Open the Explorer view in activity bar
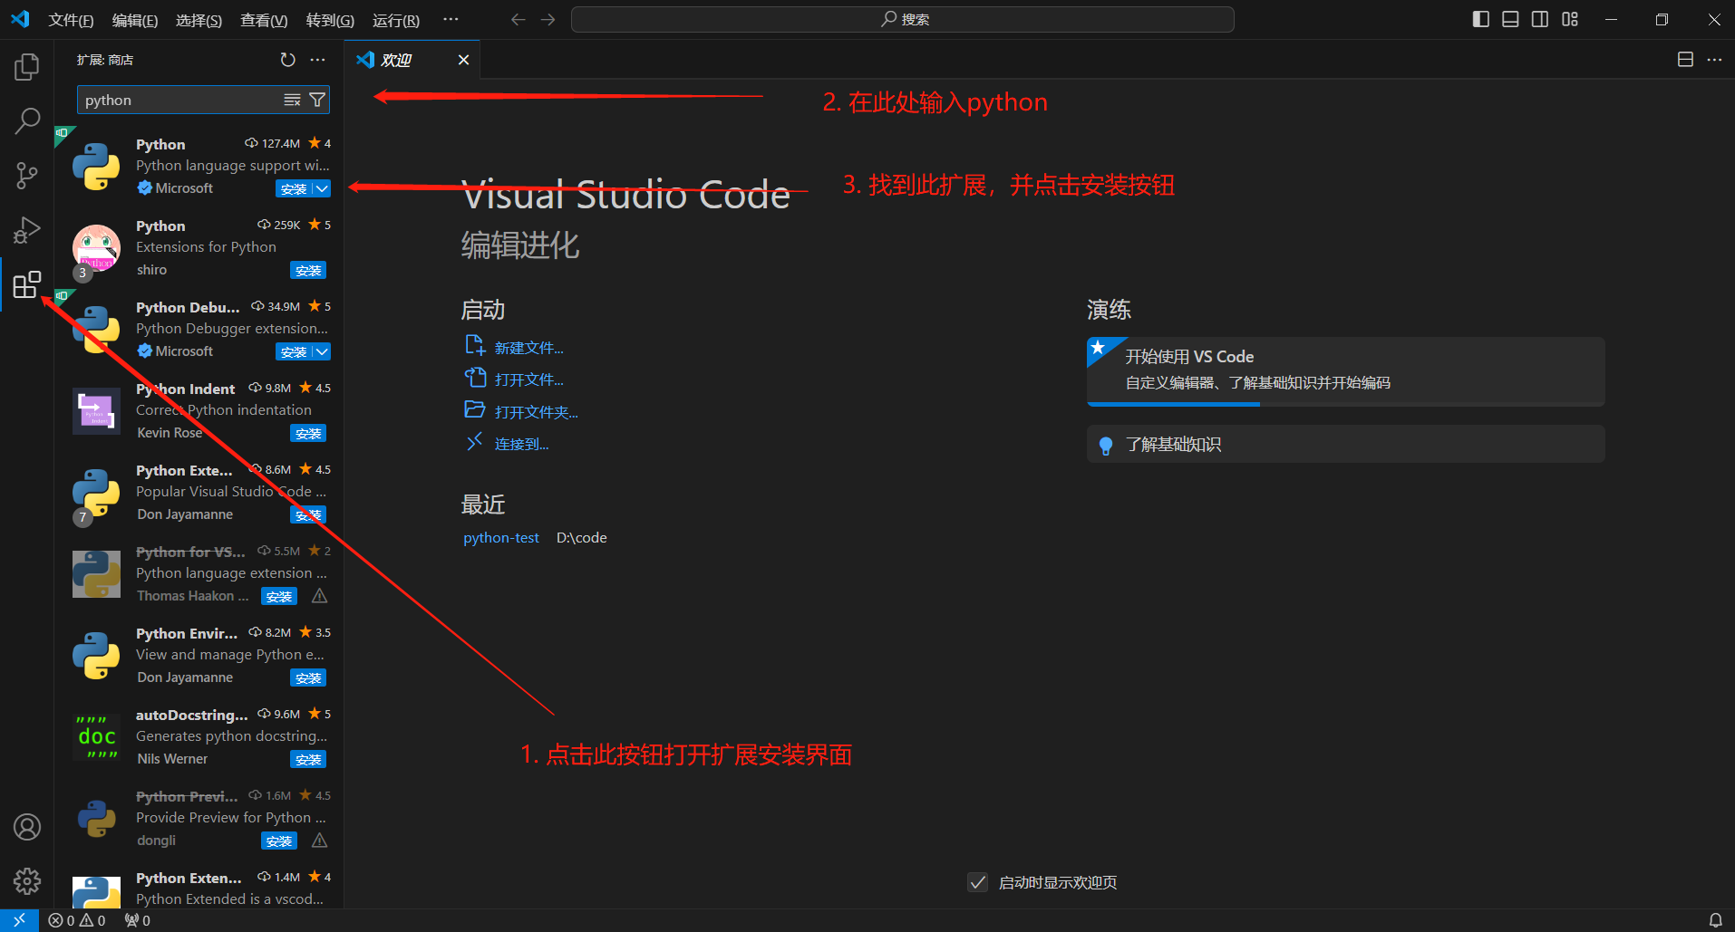Image resolution: width=1735 pixels, height=932 pixels. pyautogui.click(x=27, y=66)
